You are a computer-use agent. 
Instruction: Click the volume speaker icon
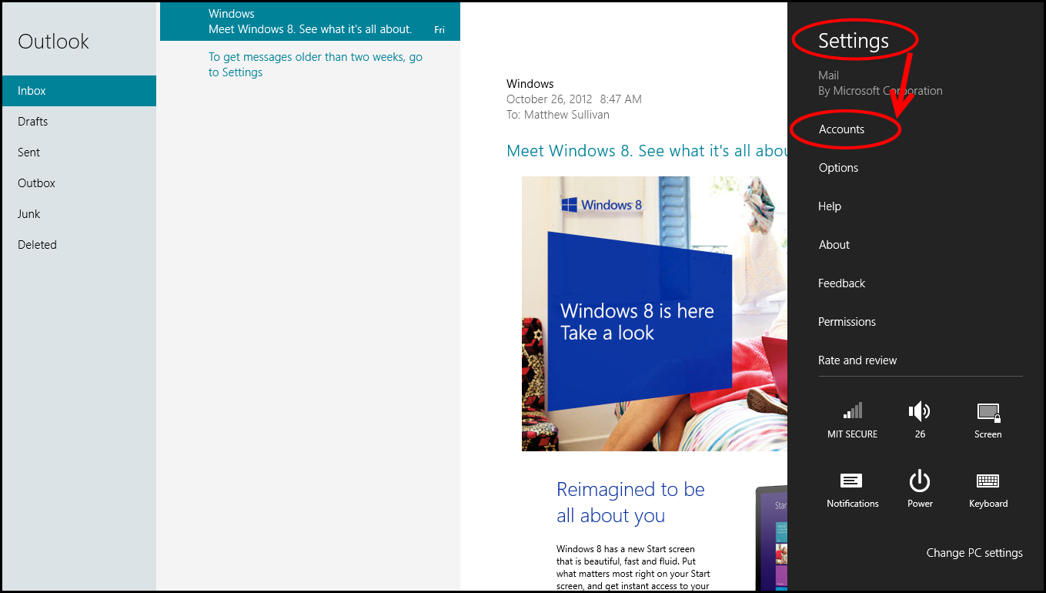(920, 411)
